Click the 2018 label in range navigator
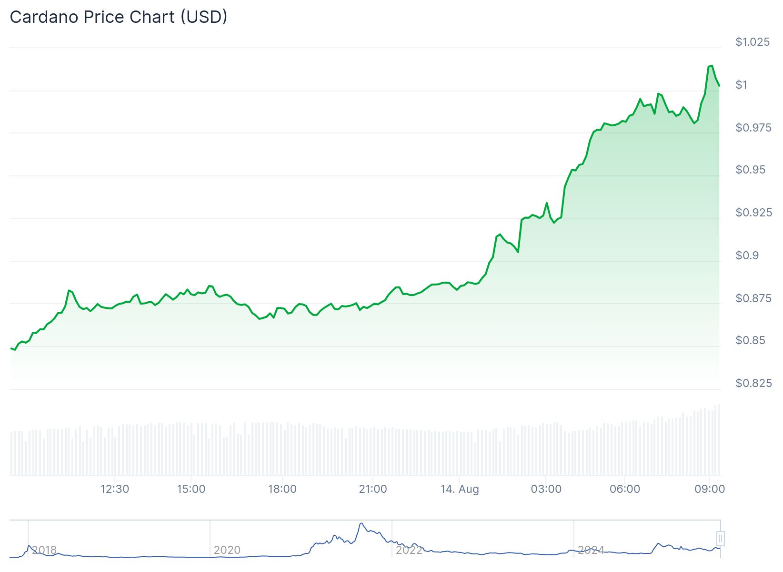 click(44, 550)
